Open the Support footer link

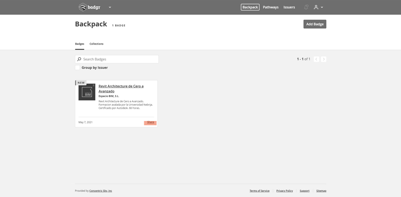(304, 190)
